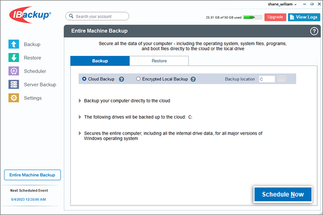The width and height of the screenshot is (323, 215).
Task: Open the orange Settings gear icon
Action: (x=14, y=98)
